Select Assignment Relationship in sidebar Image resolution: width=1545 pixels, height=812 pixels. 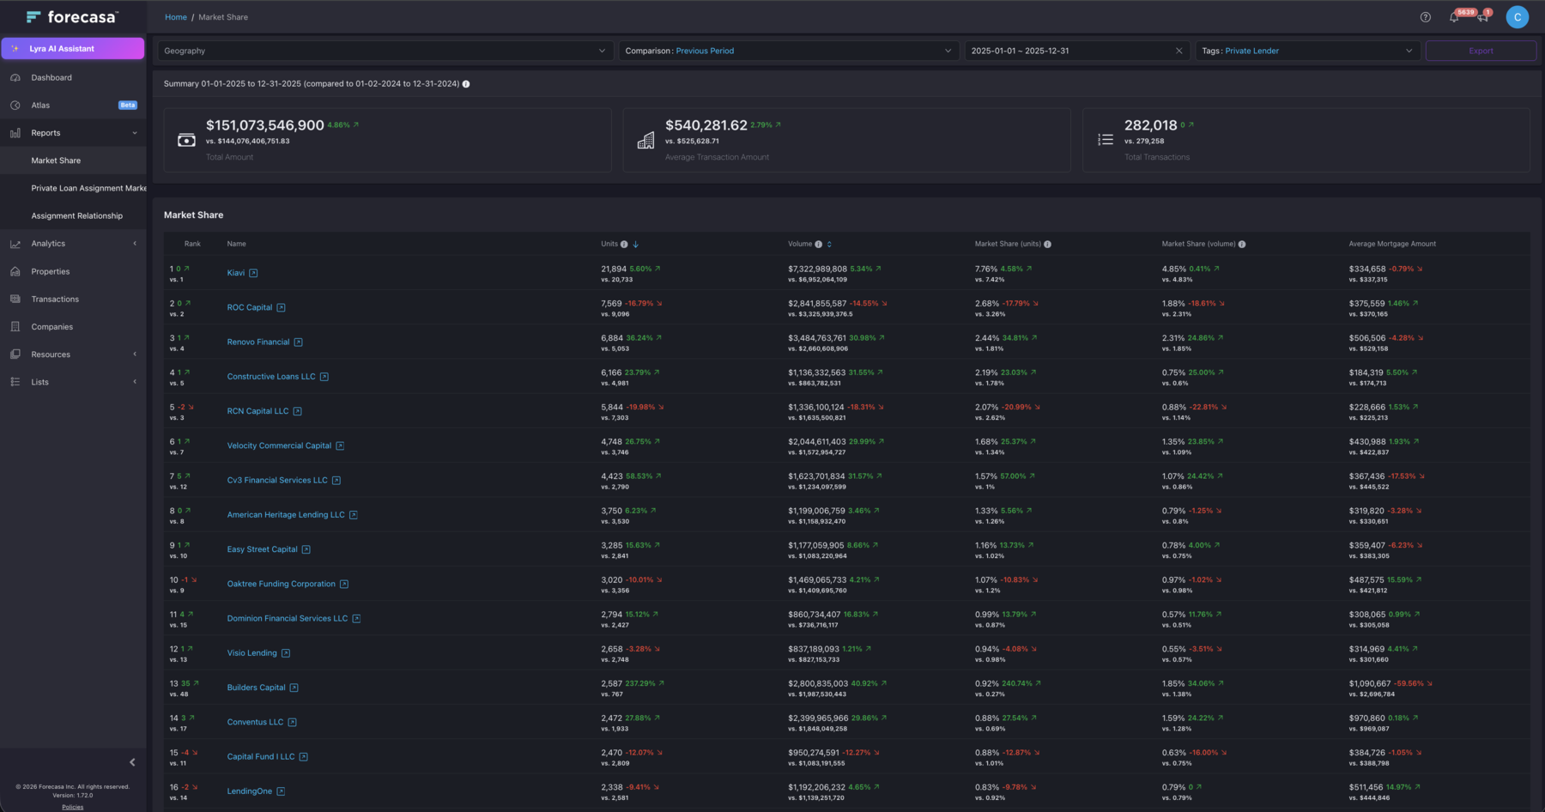[x=77, y=216]
